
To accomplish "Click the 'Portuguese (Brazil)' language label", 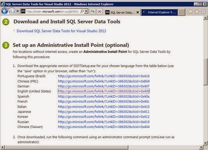I will [x=32, y=76].
